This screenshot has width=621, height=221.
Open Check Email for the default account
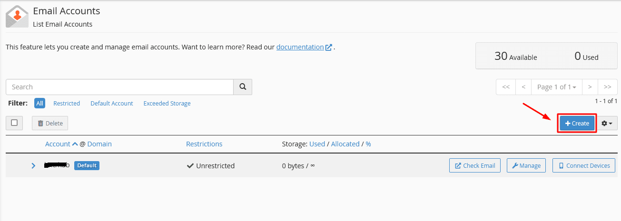tap(475, 165)
